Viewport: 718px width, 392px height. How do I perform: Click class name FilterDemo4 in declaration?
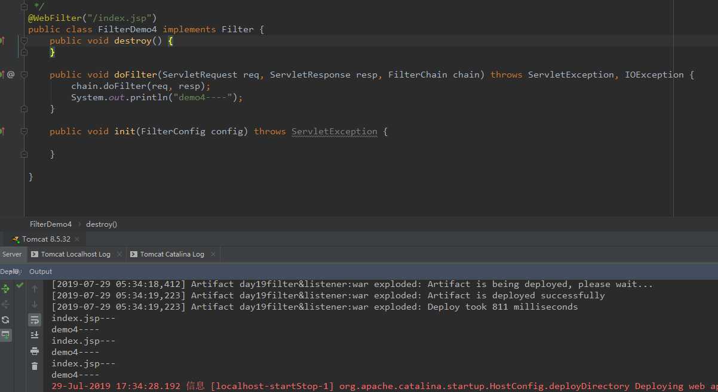[128, 29]
